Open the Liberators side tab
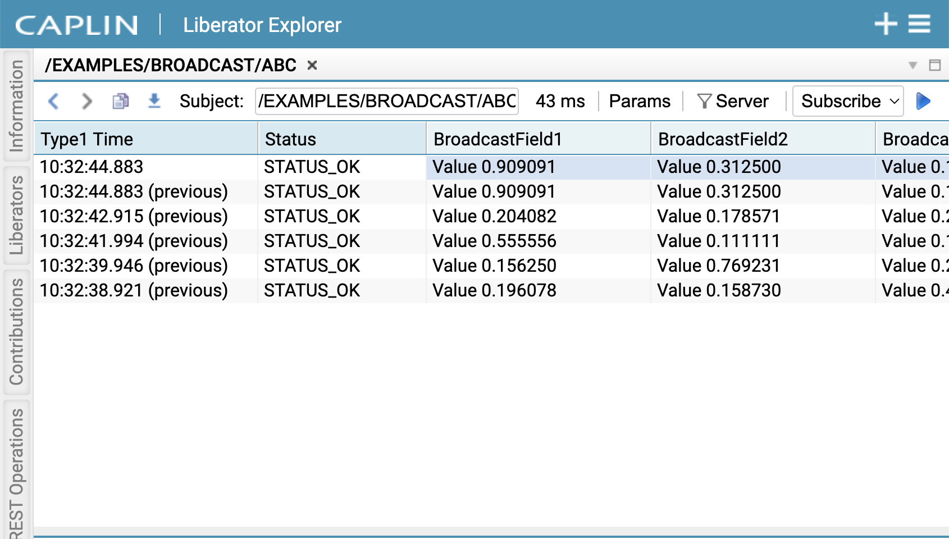The height and width of the screenshot is (539, 949). pyautogui.click(x=16, y=215)
